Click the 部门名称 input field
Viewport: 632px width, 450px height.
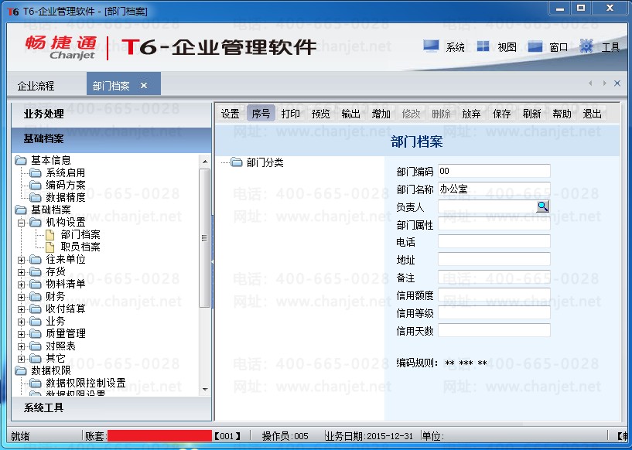(x=494, y=189)
